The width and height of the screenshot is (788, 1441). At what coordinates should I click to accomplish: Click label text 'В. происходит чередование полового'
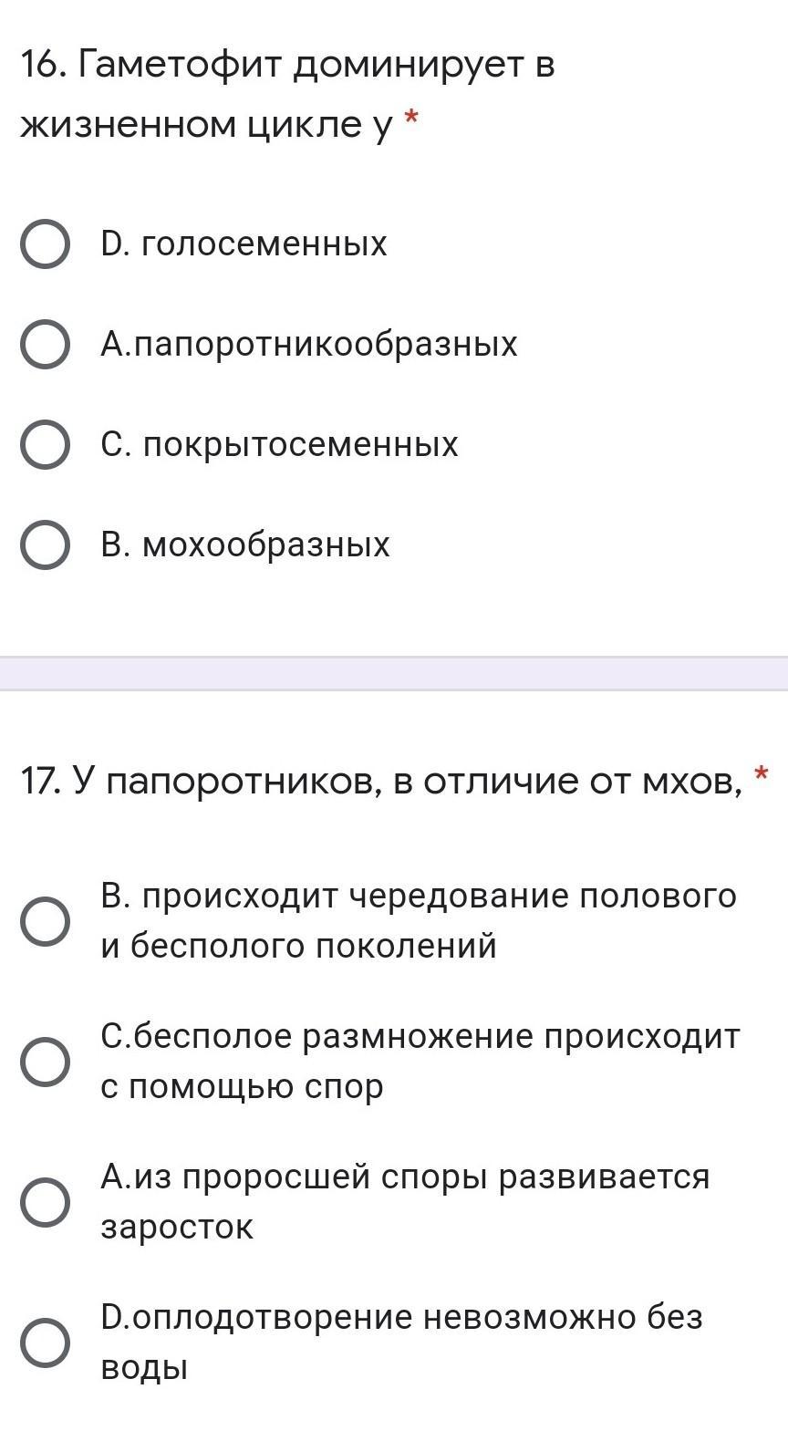coord(419,897)
